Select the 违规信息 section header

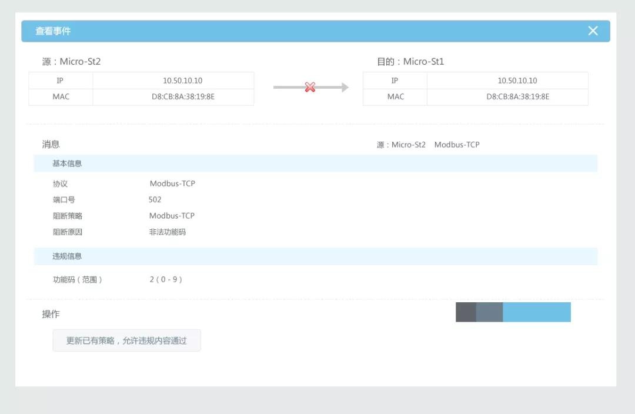click(x=67, y=256)
